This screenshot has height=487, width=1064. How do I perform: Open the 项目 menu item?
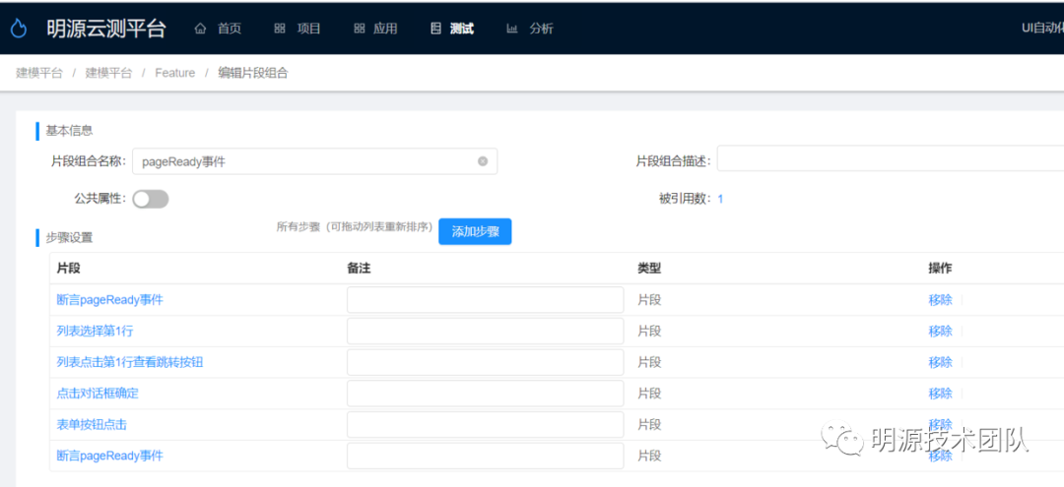[x=308, y=29]
